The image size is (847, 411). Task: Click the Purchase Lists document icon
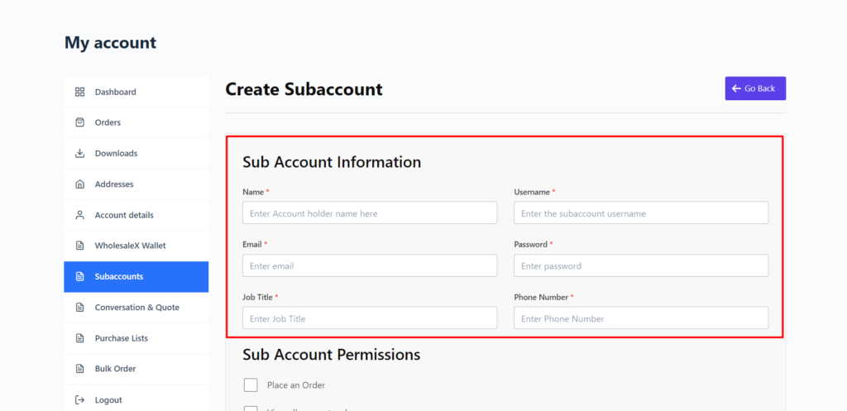pyautogui.click(x=80, y=338)
